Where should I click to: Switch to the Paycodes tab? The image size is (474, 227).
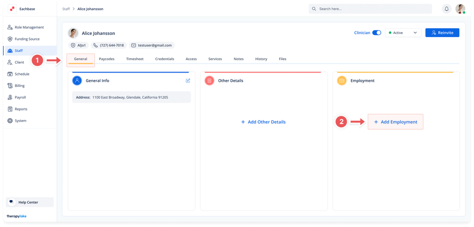[107, 59]
